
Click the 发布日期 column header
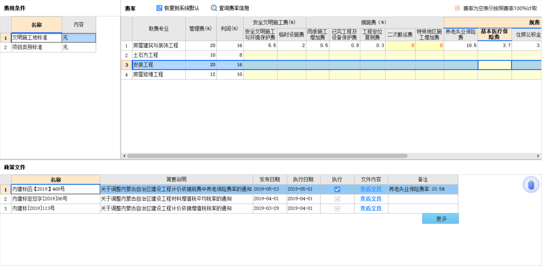(x=270, y=180)
